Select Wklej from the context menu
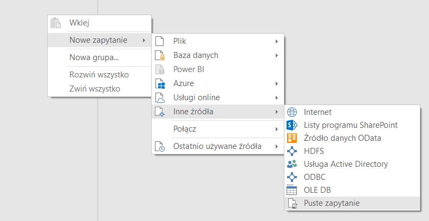The height and width of the screenshot is (221, 429). coord(79,23)
